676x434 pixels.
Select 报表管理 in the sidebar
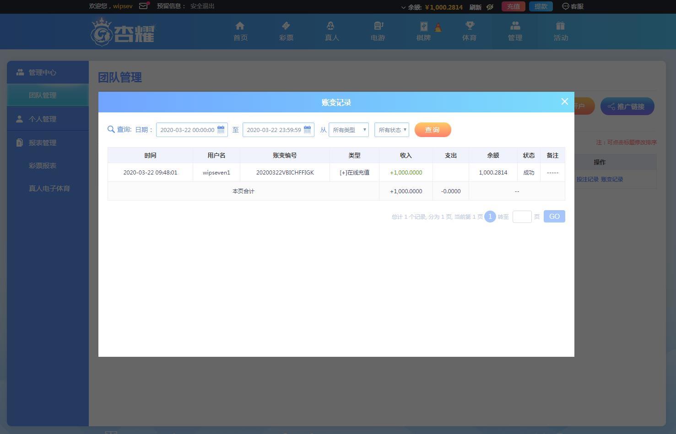pos(43,143)
